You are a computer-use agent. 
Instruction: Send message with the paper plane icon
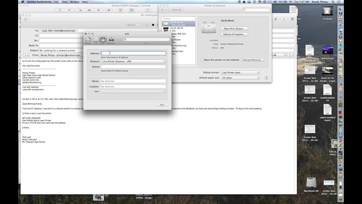(25, 19)
